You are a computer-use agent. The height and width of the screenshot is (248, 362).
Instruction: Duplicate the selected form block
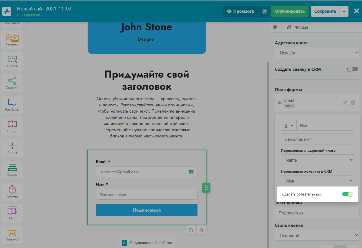click(x=191, y=230)
